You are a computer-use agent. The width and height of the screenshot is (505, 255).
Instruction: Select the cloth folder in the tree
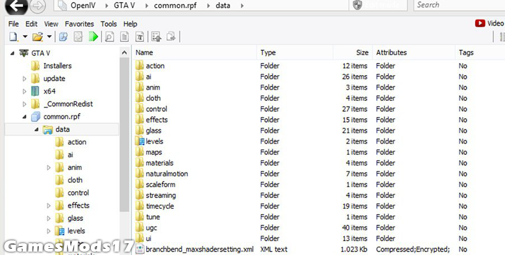tap(75, 180)
